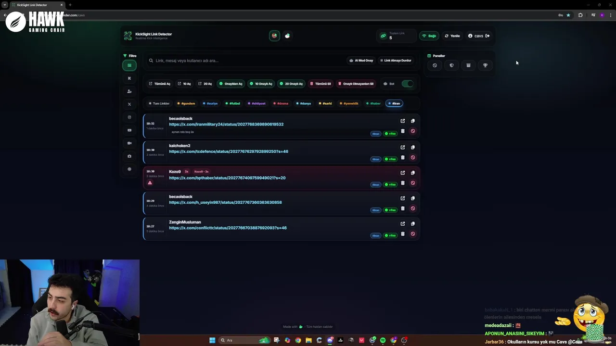Open Spotify from the taskbar
The height and width of the screenshot is (346, 616).
[x=383, y=340]
